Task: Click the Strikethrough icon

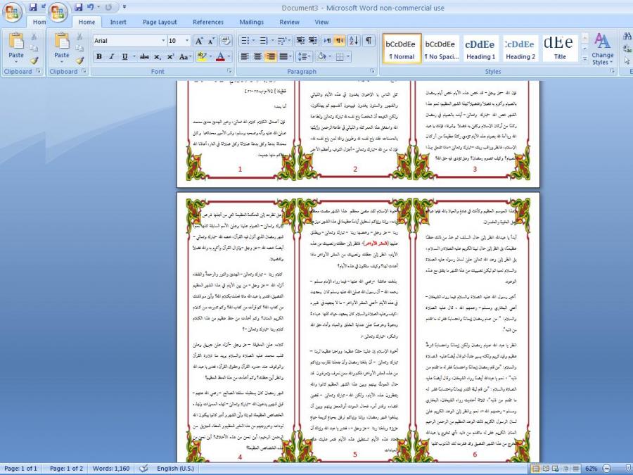Action: pyautogui.click(x=144, y=56)
